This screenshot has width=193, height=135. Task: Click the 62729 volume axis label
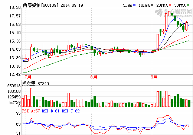point(15,102)
